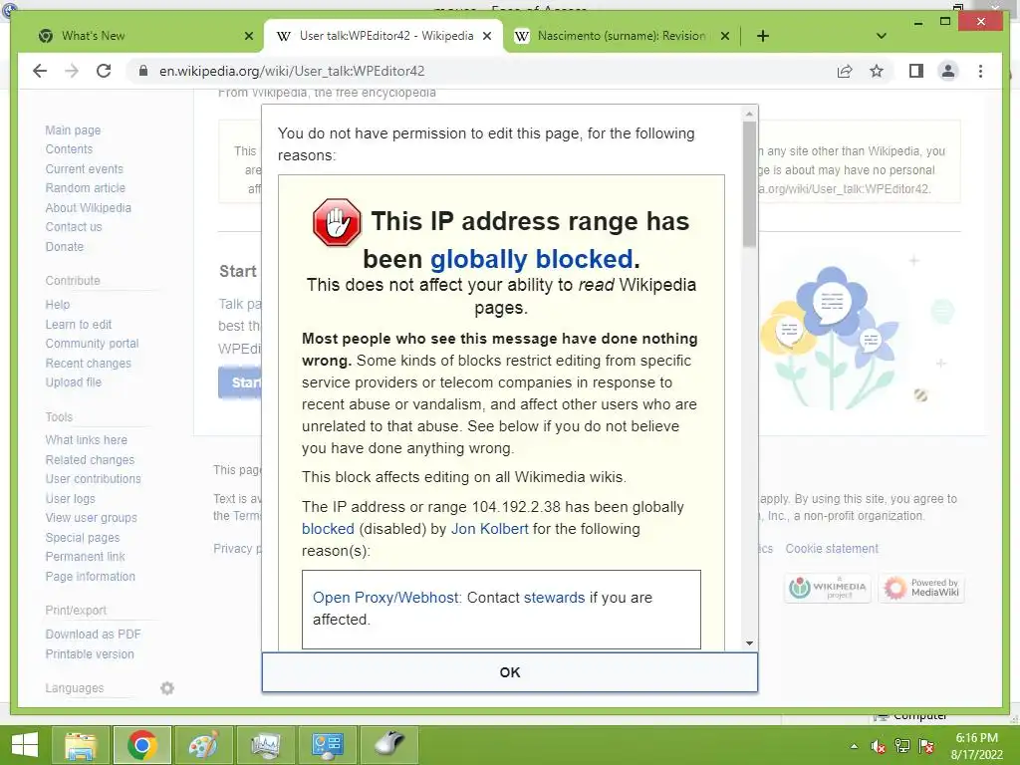Close the What's New tab
This screenshot has width=1020, height=765.
(248, 36)
